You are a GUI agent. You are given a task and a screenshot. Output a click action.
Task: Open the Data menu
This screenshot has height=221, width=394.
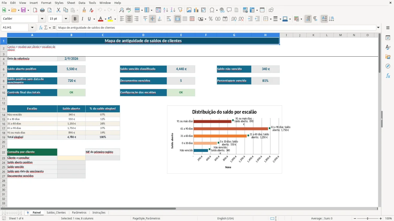point(82,3)
